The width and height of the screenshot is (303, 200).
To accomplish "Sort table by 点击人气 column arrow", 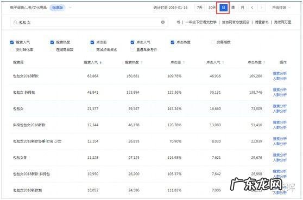I will coord(223,62).
